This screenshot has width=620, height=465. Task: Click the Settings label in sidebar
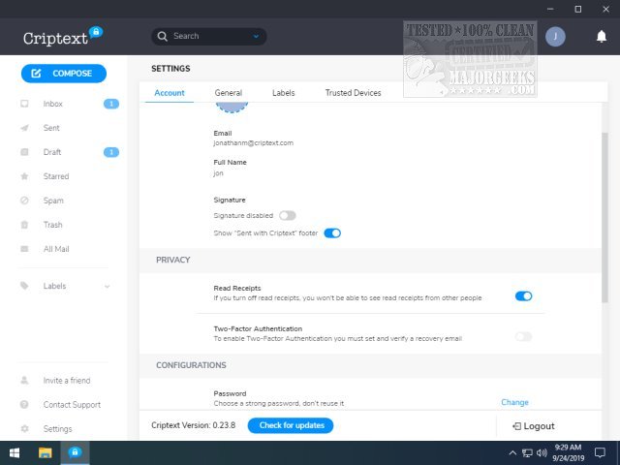[58, 428]
